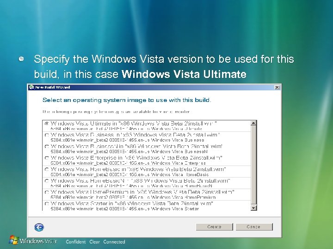Click the BusinessN image description subtext

point(129,152)
